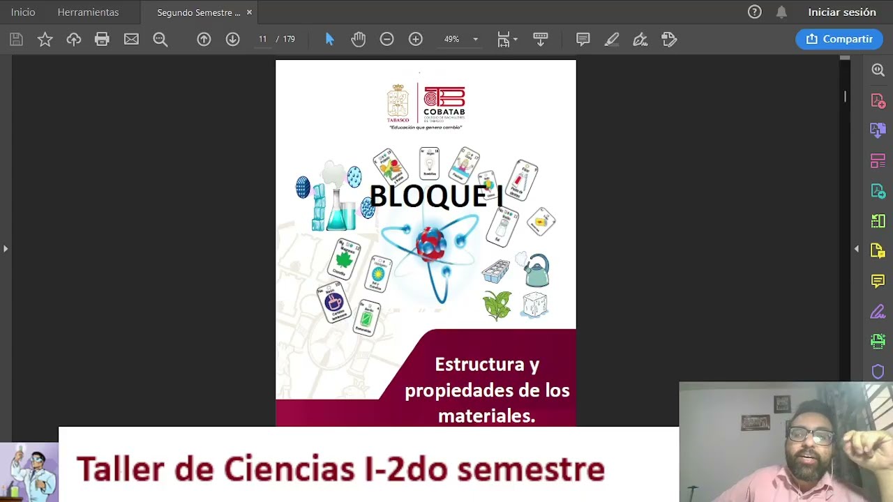Click the webcam video of presenter
This screenshot has width=893, height=502.
click(x=786, y=442)
